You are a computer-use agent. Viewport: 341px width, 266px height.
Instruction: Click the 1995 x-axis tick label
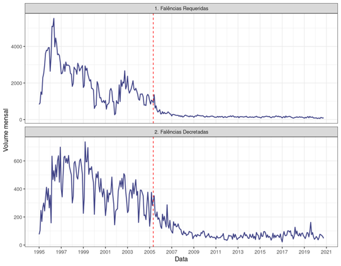coord(39,252)
